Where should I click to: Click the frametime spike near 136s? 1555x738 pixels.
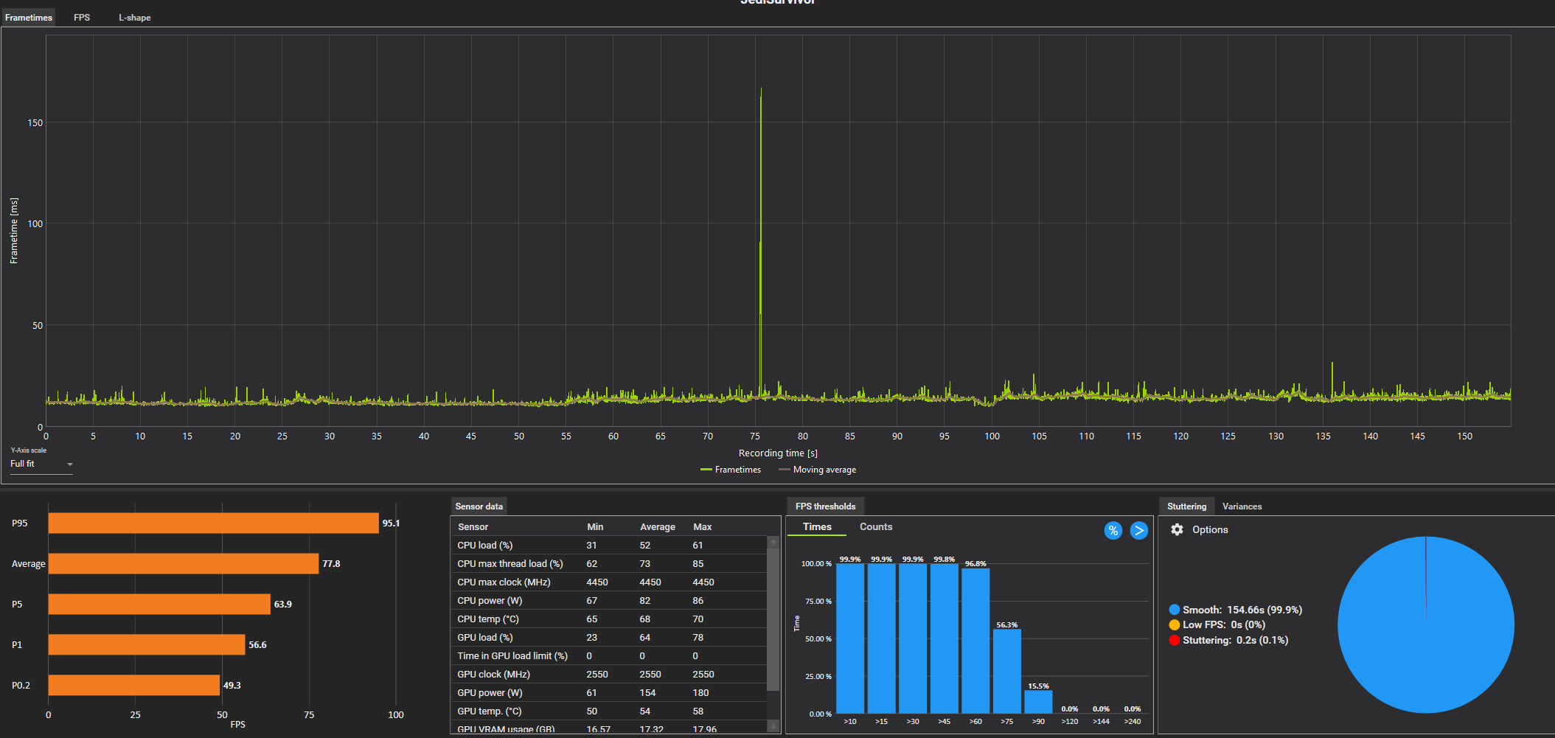click(x=1332, y=380)
